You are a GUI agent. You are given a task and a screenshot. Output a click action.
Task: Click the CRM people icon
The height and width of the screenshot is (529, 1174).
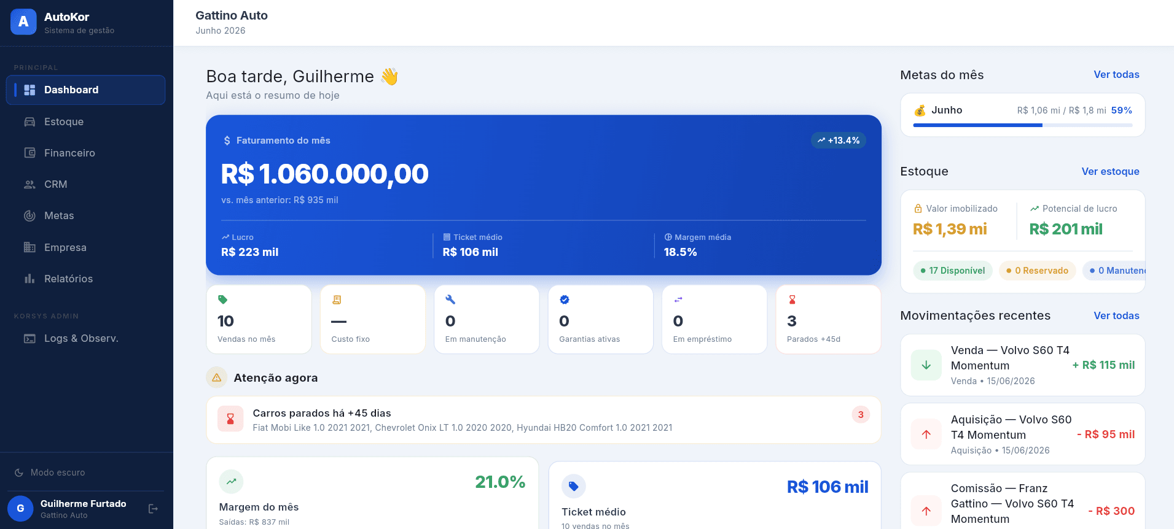click(29, 184)
